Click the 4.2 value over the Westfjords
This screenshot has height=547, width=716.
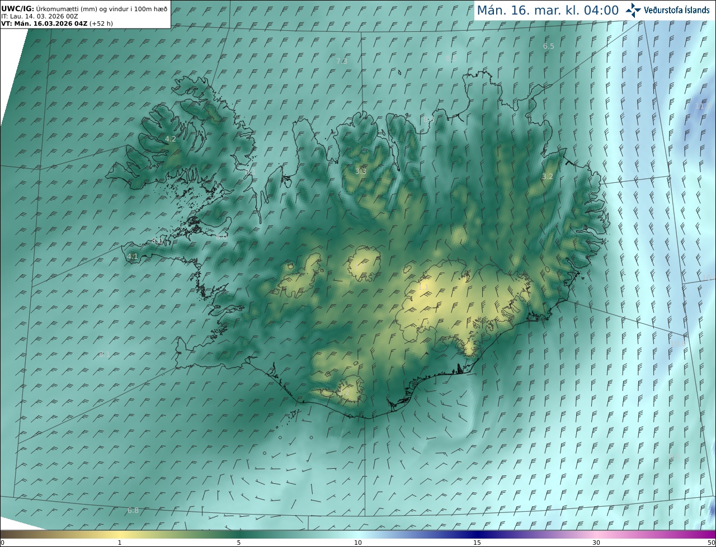171,139
